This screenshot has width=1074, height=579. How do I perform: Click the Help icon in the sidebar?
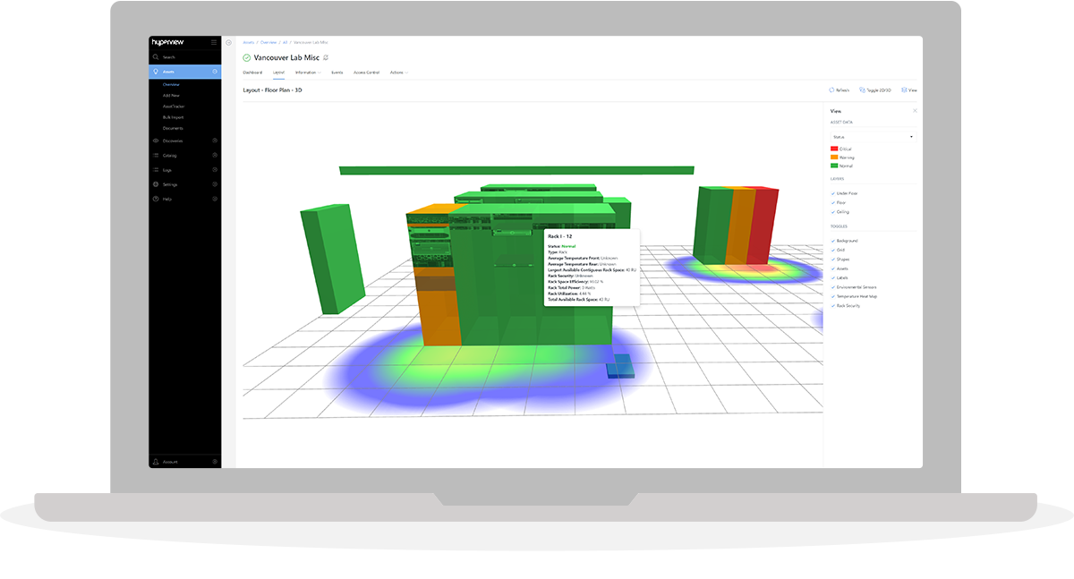coord(155,199)
